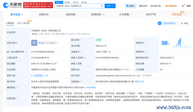Click help icon beside 统一社会信用代码
The height and width of the screenshot is (112, 193).
26,52
